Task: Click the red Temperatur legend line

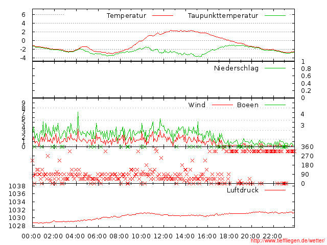Action: pyautogui.click(x=162, y=16)
